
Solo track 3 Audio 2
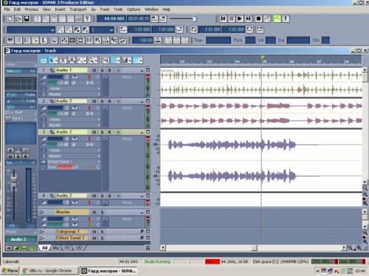(102, 132)
